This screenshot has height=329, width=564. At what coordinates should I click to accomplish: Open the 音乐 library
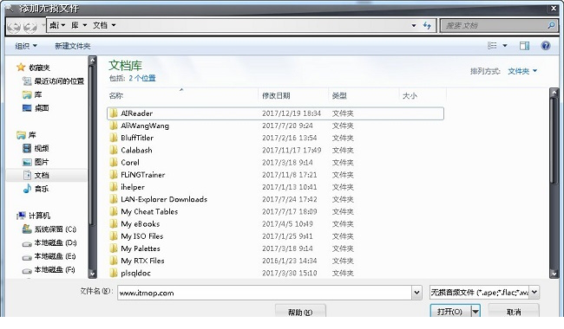[36, 189]
